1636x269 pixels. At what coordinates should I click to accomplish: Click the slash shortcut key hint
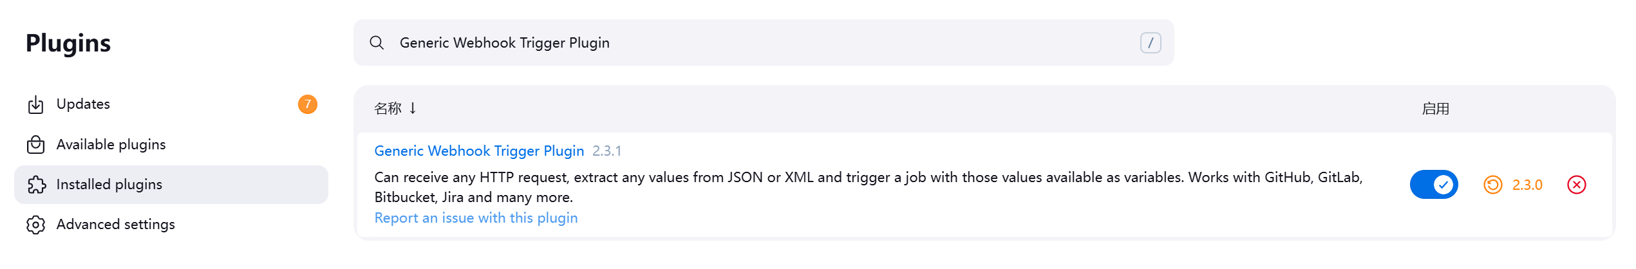[x=1150, y=43]
